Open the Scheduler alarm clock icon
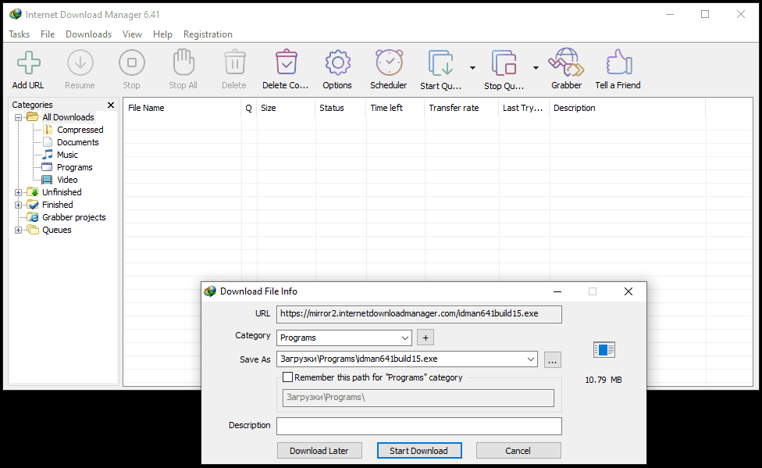 (390, 63)
